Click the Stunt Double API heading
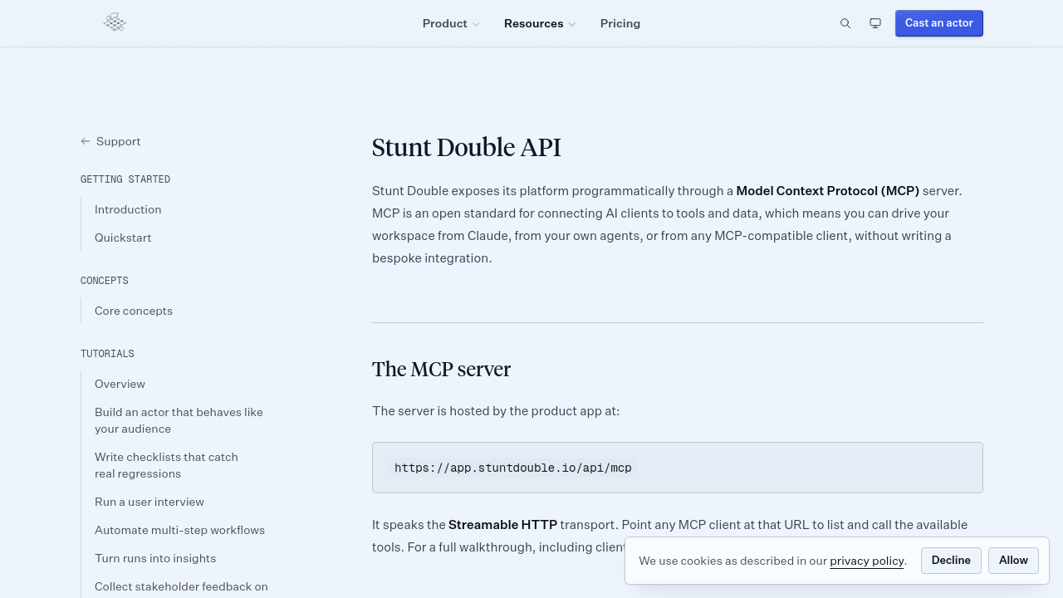The image size is (1063, 598). coord(467,147)
